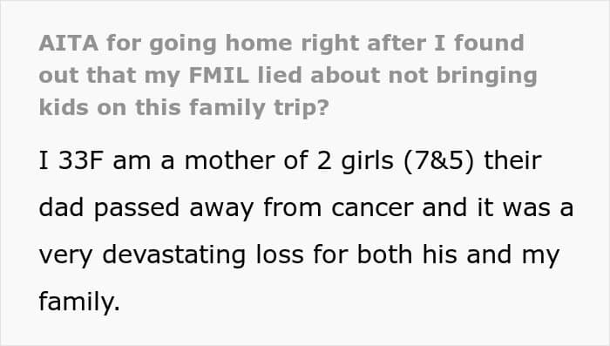
Task: Click the word "cancer" in the paragraph
Action: coord(372,207)
